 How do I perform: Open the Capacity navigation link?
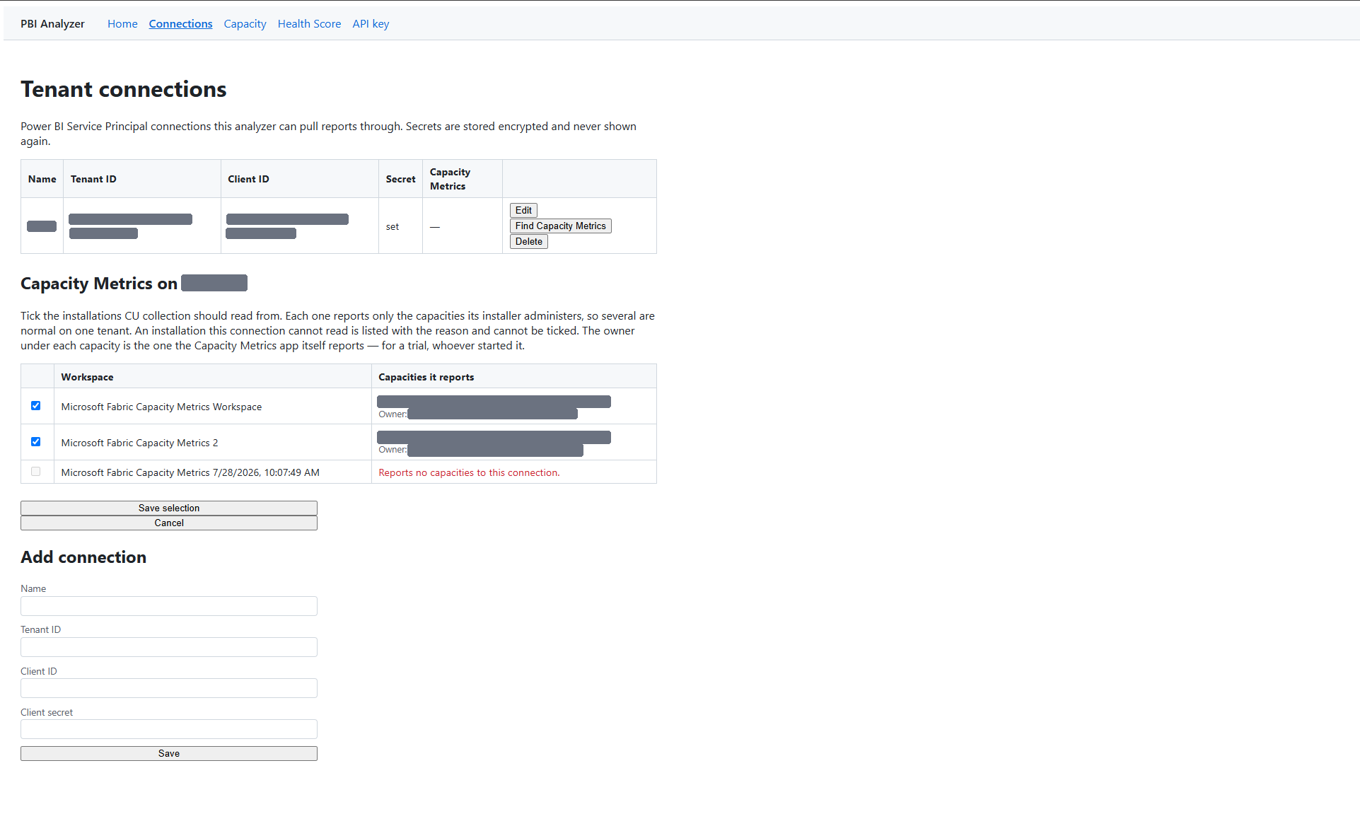point(245,24)
